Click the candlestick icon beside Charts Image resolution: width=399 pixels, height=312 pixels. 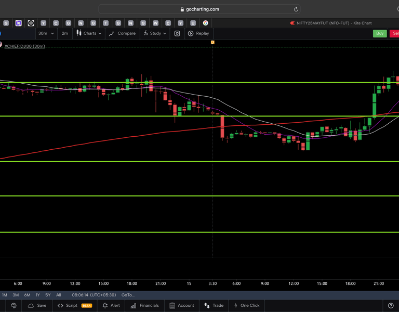pos(79,33)
